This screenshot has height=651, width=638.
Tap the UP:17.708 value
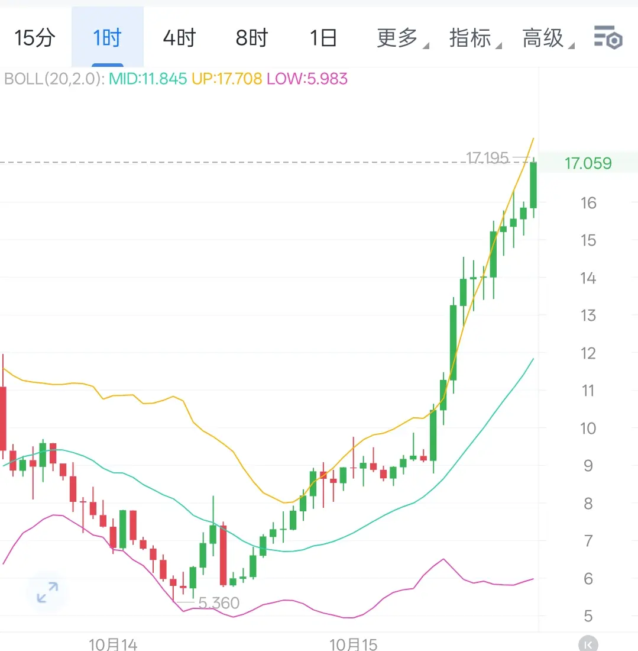(x=226, y=79)
